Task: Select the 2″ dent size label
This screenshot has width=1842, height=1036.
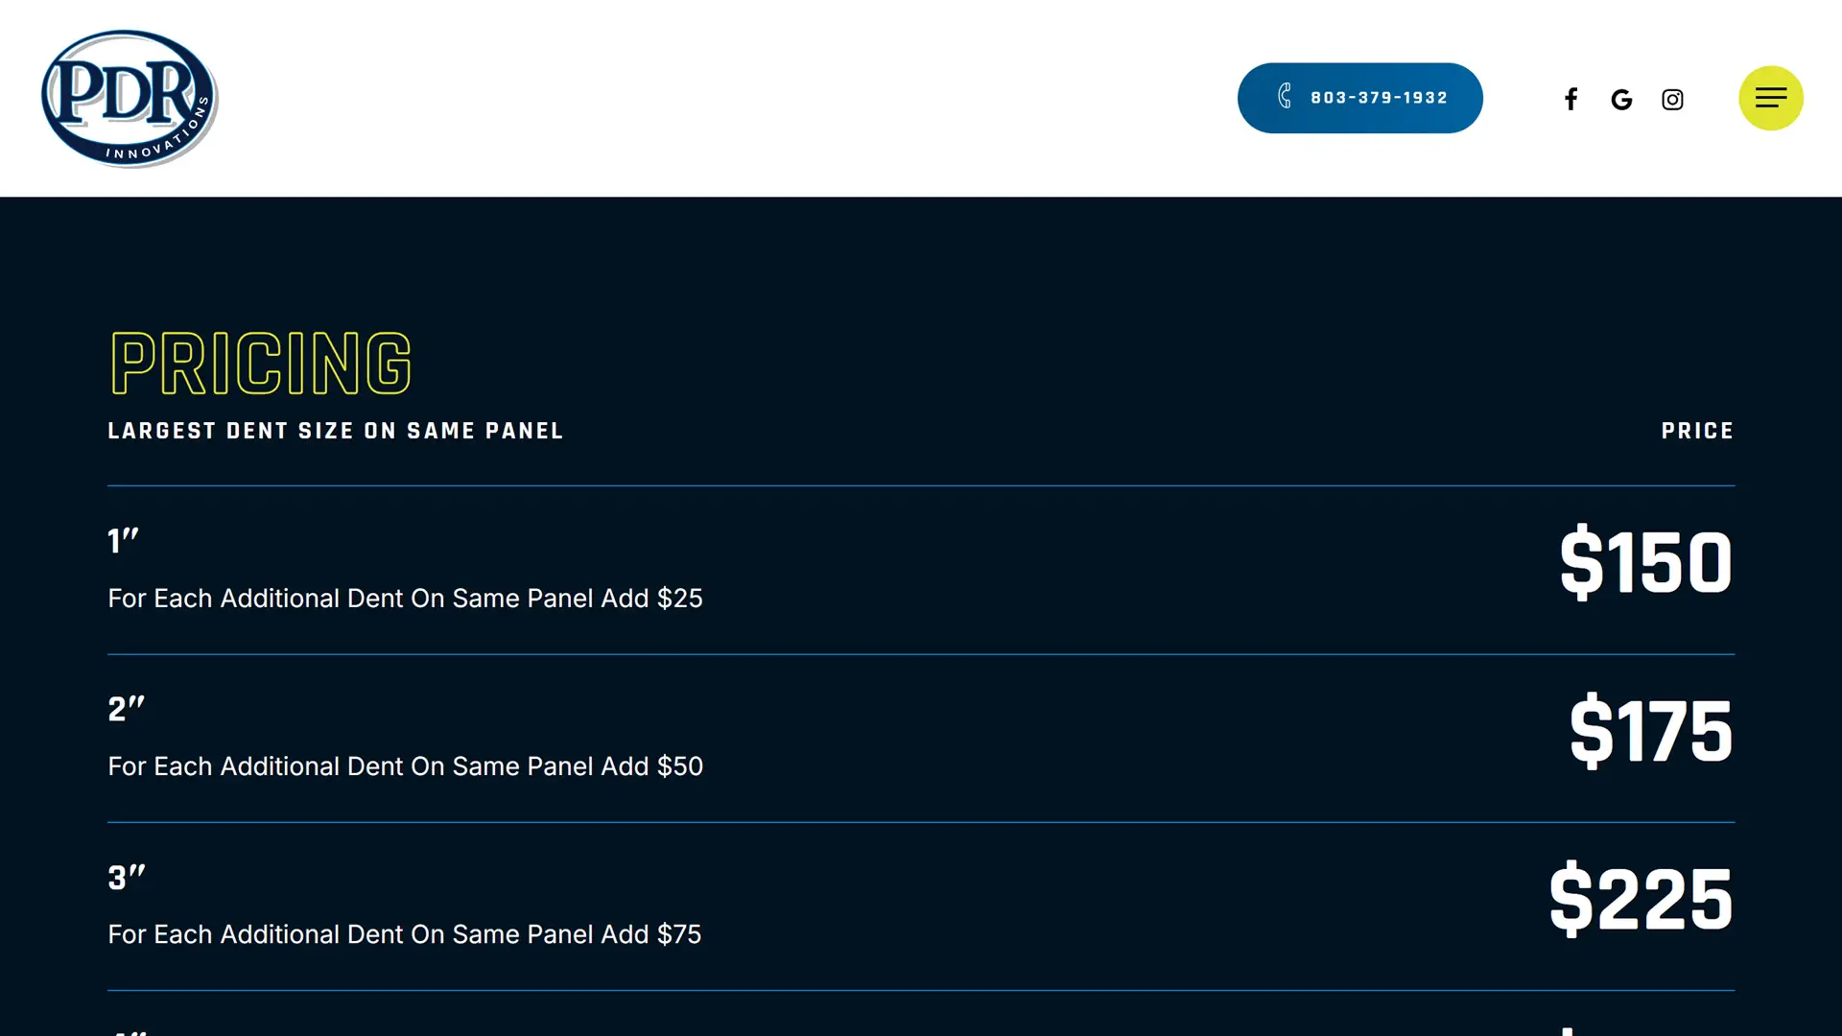Action: pyautogui.click(x=126, y=709)
